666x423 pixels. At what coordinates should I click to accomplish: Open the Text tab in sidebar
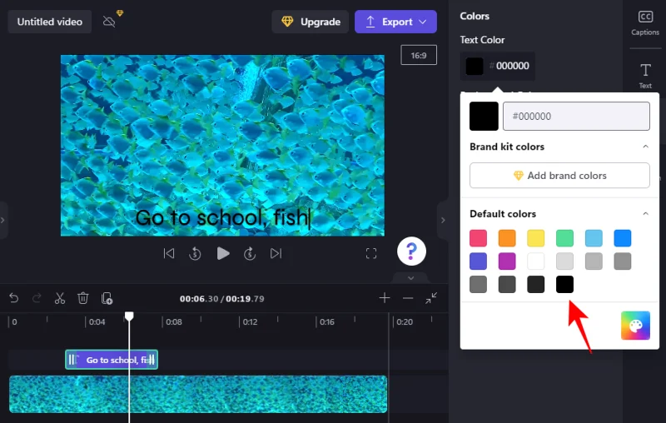coord(645,76)
